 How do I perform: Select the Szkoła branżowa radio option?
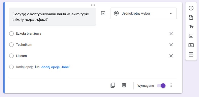[11, 34]
